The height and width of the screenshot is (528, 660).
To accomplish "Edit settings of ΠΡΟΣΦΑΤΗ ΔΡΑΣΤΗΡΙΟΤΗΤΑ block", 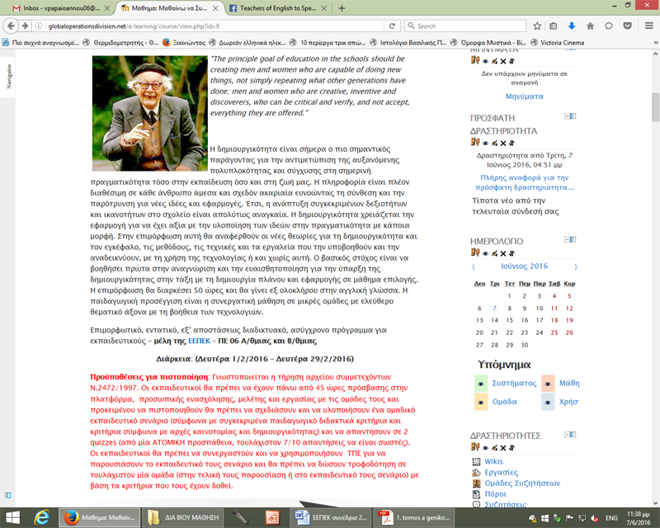I will [x=494, y=144].
